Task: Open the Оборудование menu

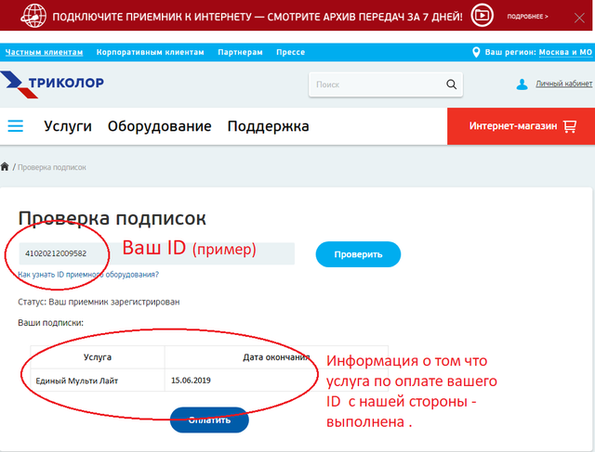Action: 159,126
